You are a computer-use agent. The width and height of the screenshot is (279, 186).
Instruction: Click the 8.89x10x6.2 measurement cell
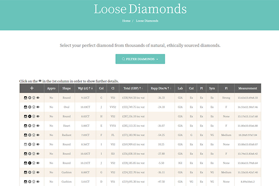coord(248,182)
